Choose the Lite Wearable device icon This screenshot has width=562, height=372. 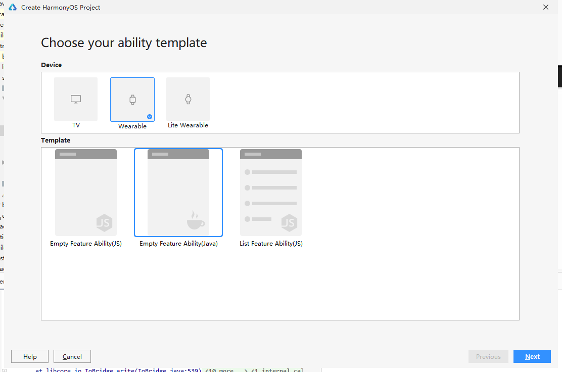pos(188,99)
